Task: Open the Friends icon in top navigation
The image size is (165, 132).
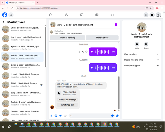Action: 66,15
